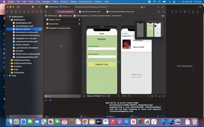Open the Source Control navigator icon
The height and width of the screenshot is (127, 204).
pos(12,12)
